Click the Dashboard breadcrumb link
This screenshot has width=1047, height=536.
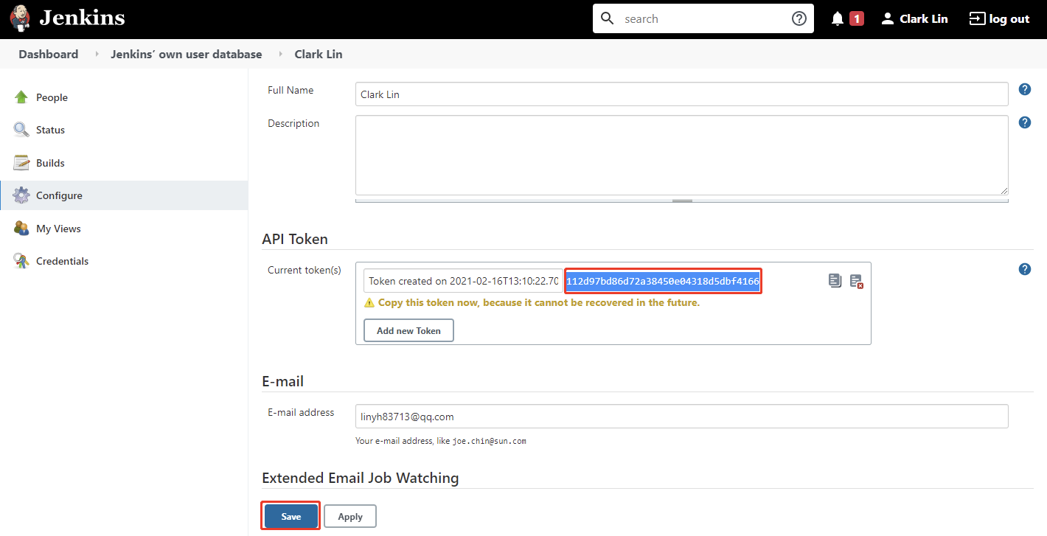click(49, 54)
